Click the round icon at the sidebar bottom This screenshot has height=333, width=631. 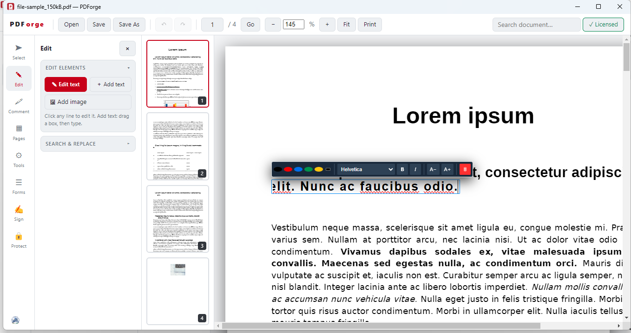click(15, 320)
